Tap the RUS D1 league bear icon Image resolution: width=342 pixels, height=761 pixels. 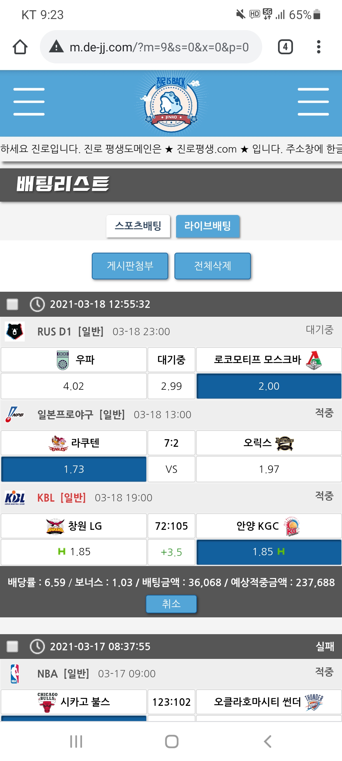tap(15, 332)
